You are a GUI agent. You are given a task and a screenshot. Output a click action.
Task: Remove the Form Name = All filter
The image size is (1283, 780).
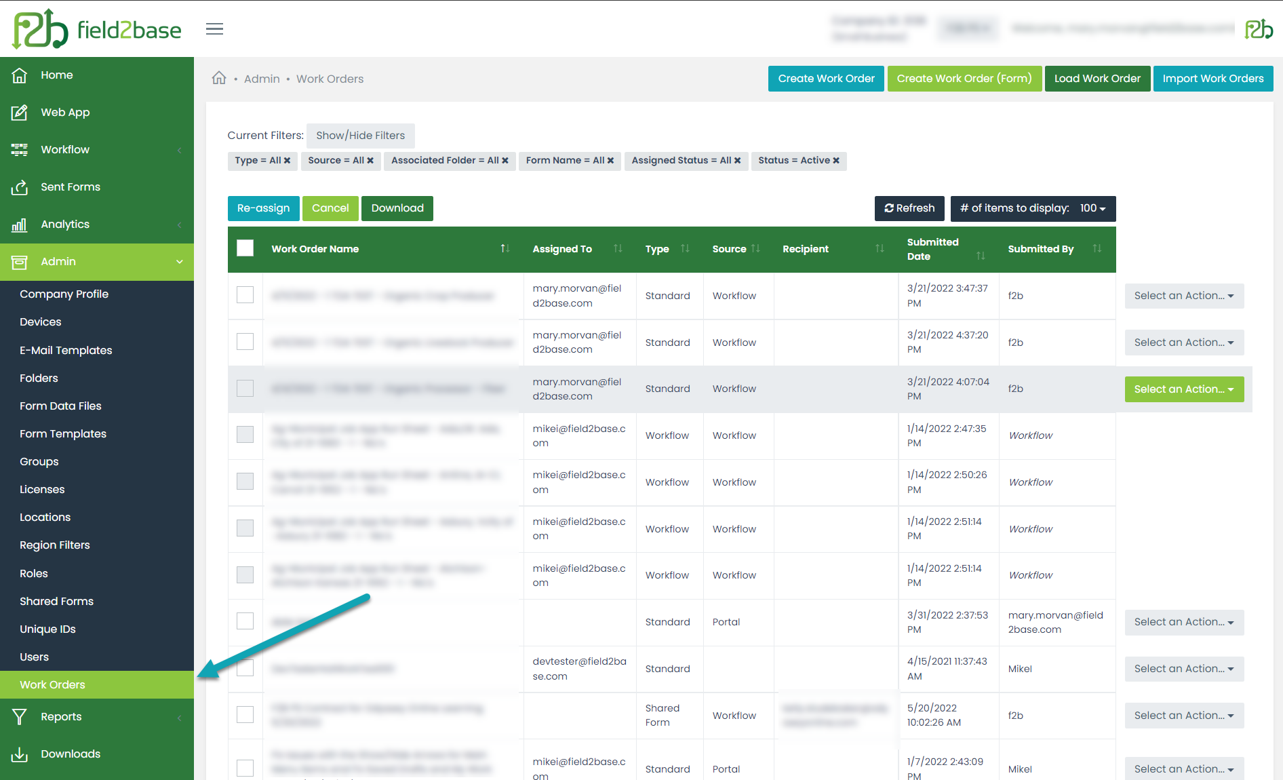tap(610, 161)
